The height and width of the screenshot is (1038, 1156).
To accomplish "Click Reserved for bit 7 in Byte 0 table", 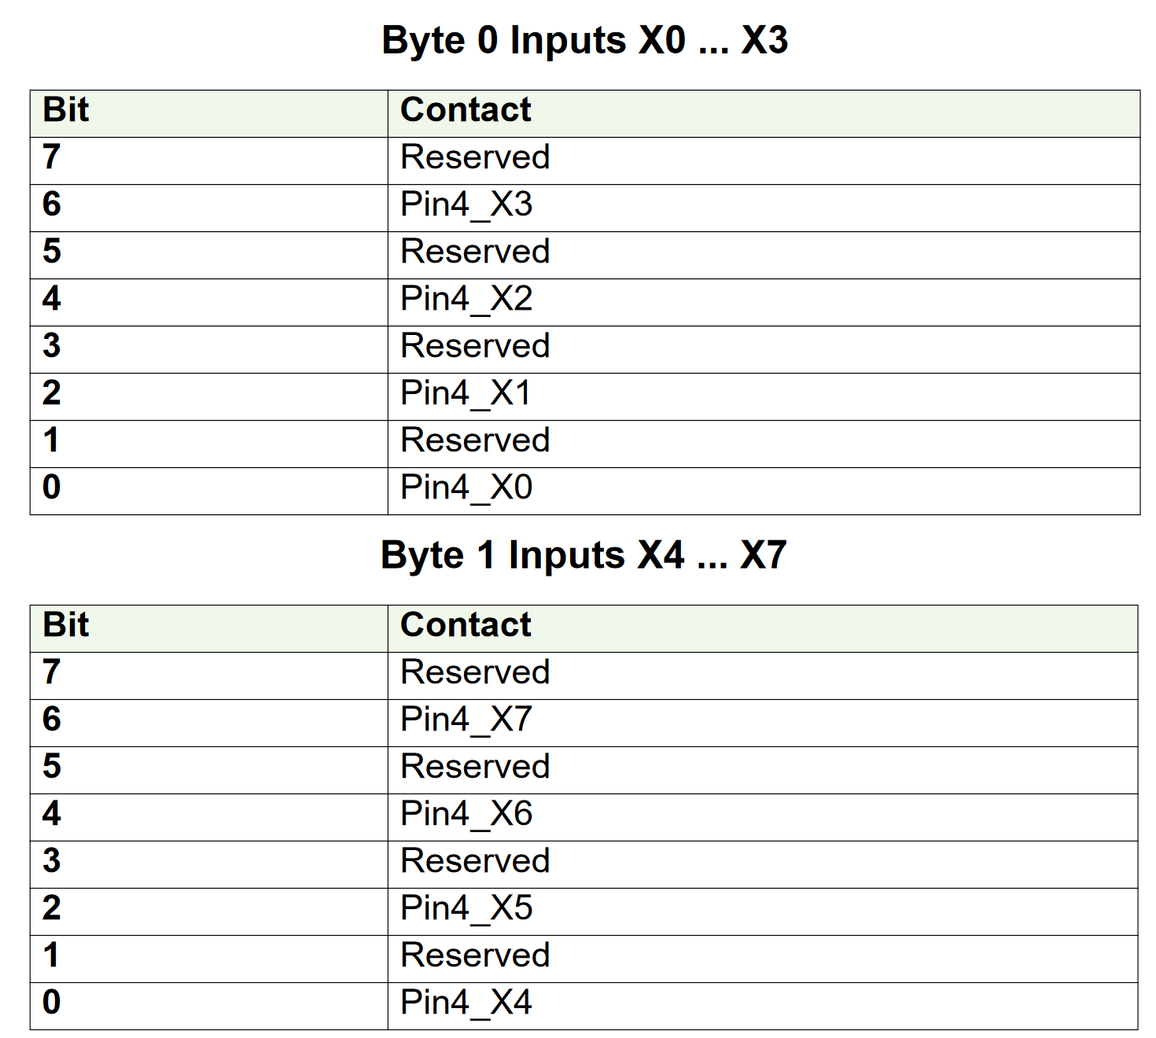I will tap(475, 157).
